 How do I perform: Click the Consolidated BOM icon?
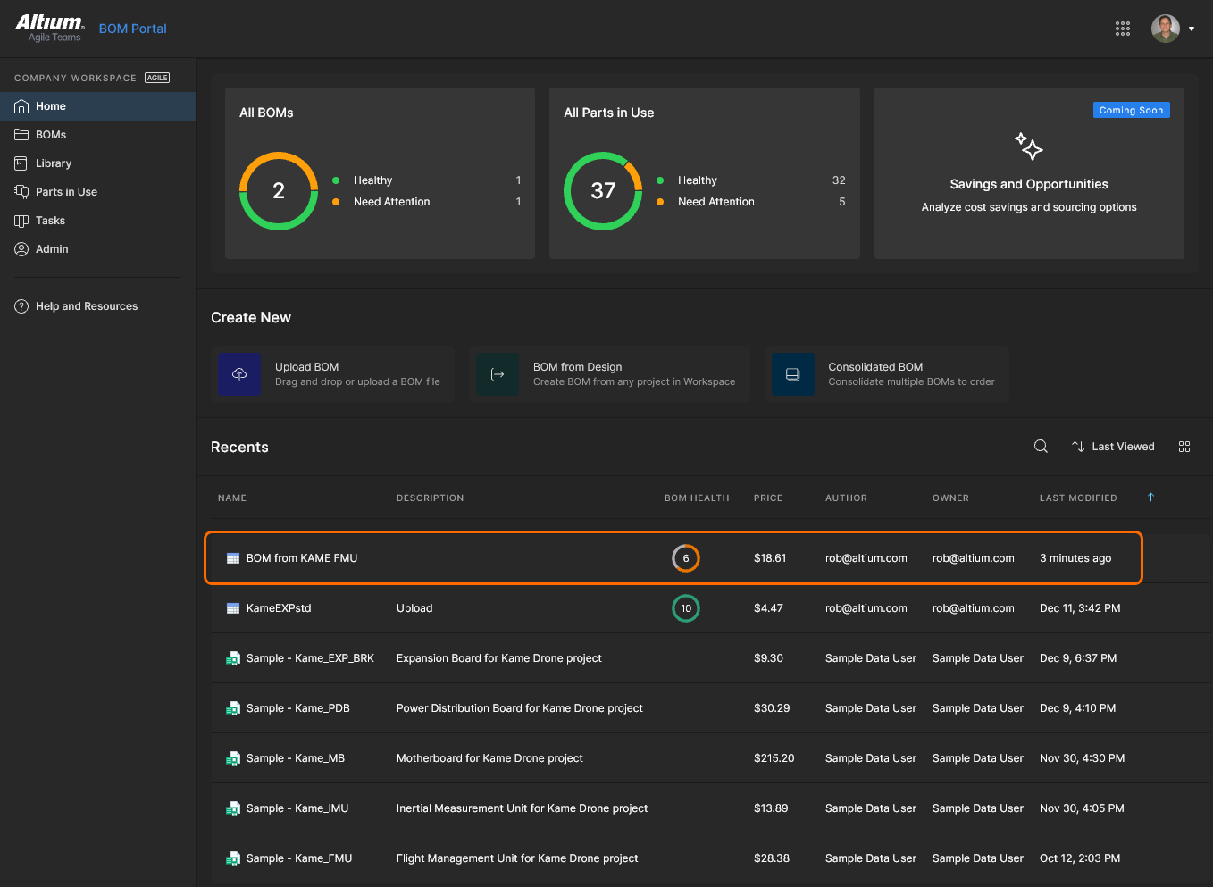click(x=792, y=374)
